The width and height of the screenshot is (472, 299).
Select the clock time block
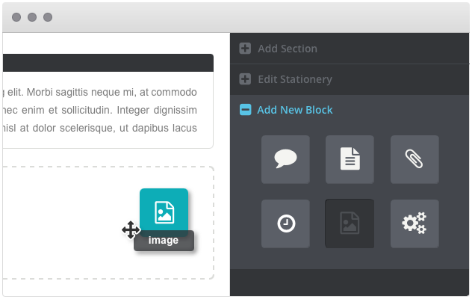click(x=285, y=224)
